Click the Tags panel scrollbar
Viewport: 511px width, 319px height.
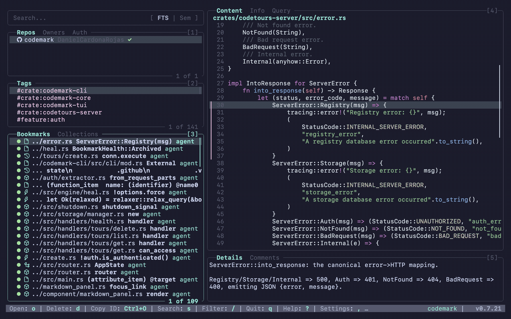[201, 91]
